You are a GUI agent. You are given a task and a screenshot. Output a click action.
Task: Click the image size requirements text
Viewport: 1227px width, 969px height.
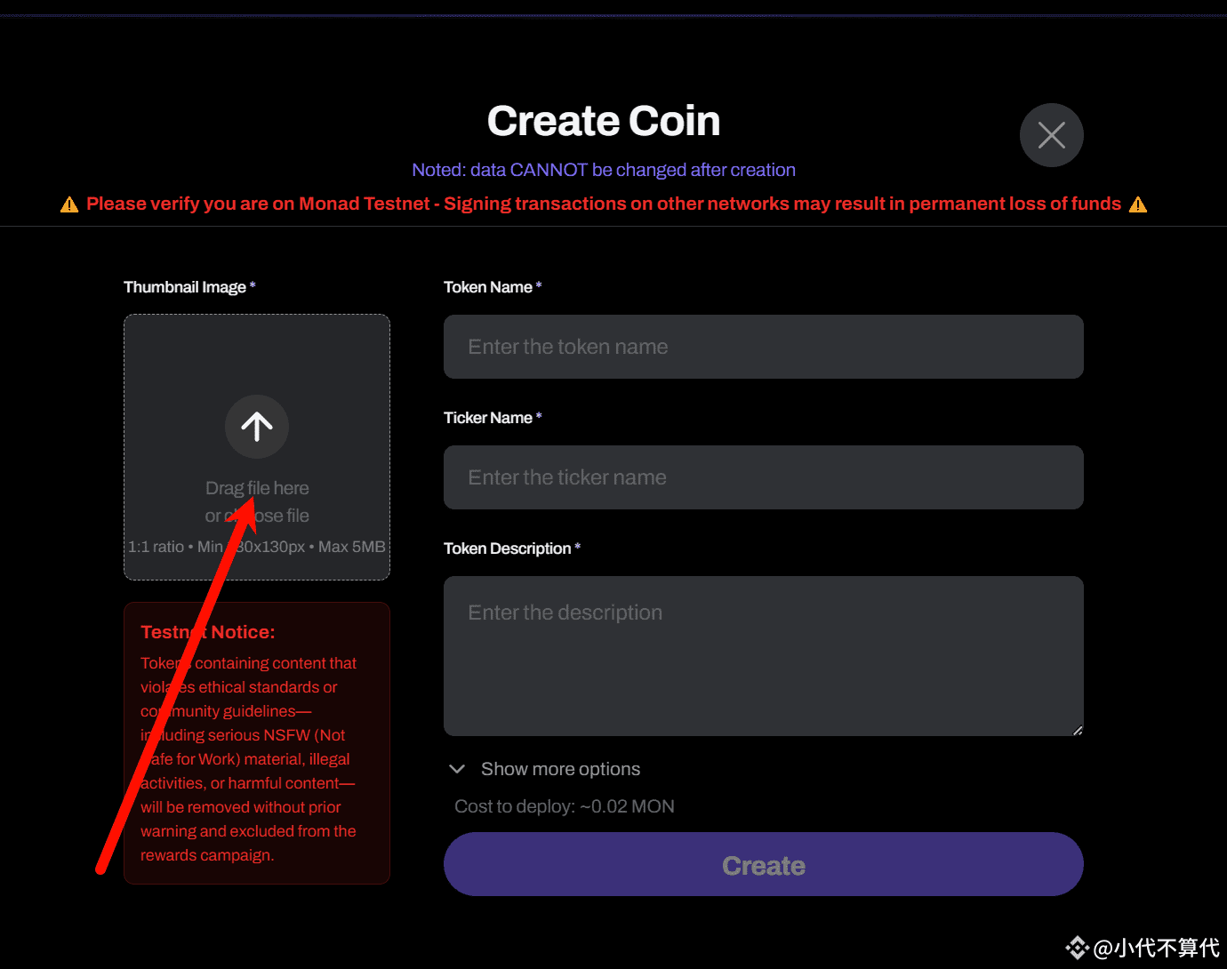(257, 547)
